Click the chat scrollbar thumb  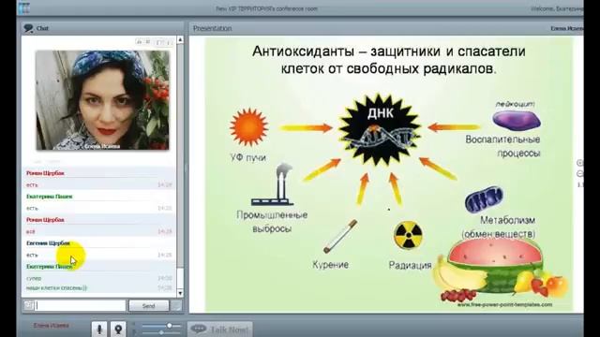tap(180, 278)
